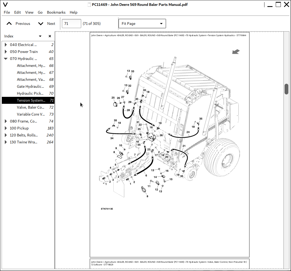291x271 pixels.
Task: Click the Next page arrow icon
Action: (40, 24)
